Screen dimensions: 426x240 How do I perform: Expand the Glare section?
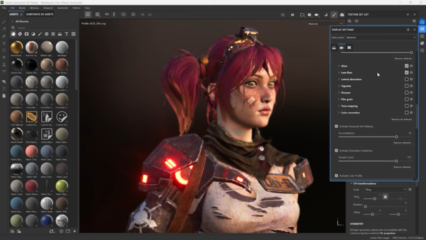pyautogui.click(x=339, y=66)
